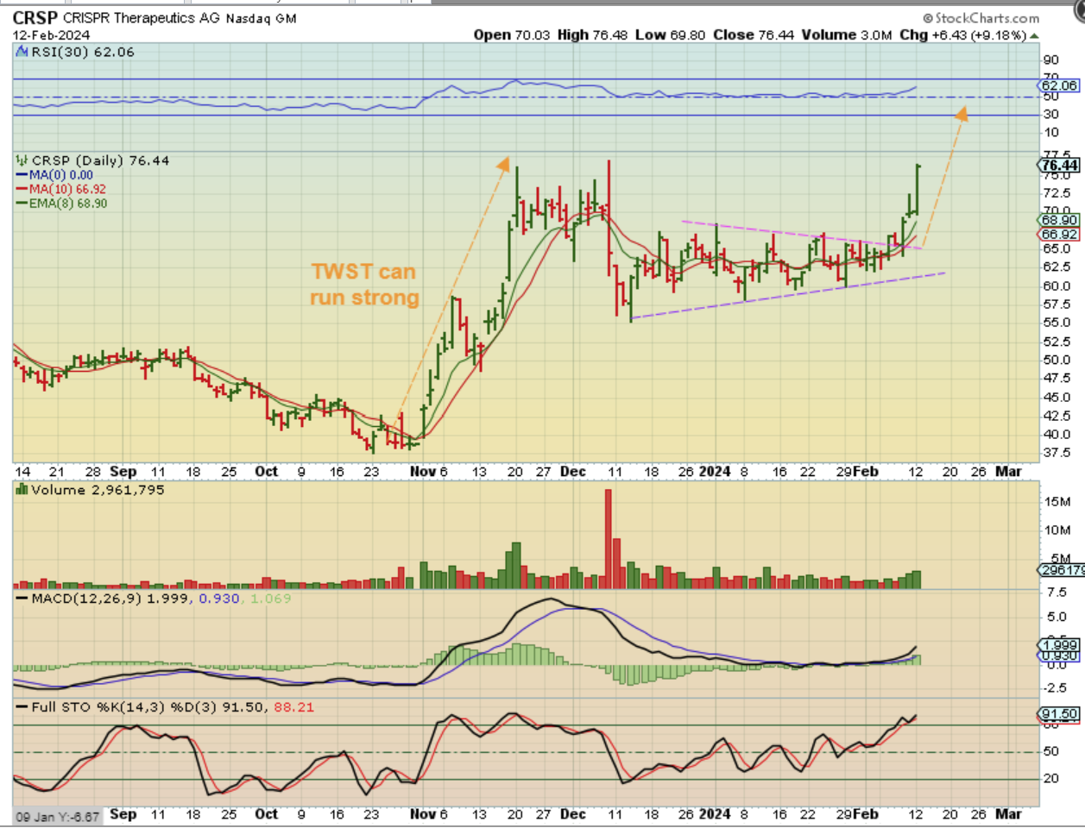
Task: Click the green up-triangle beside Chg value
Action: [1035, 35]
